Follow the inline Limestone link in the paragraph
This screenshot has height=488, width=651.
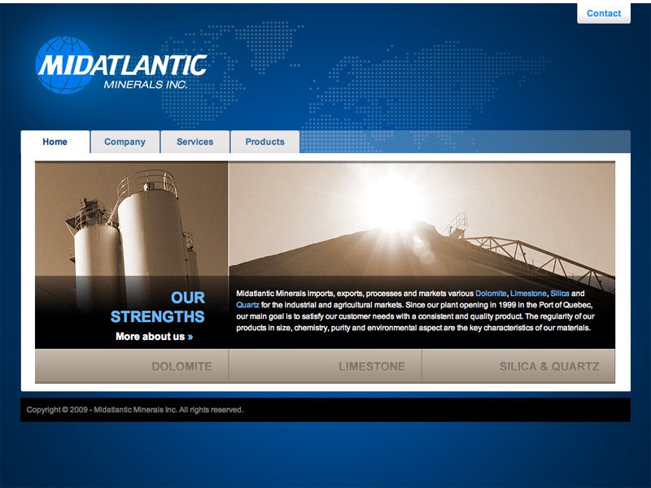pyautogui.click(x=528, y=293)
